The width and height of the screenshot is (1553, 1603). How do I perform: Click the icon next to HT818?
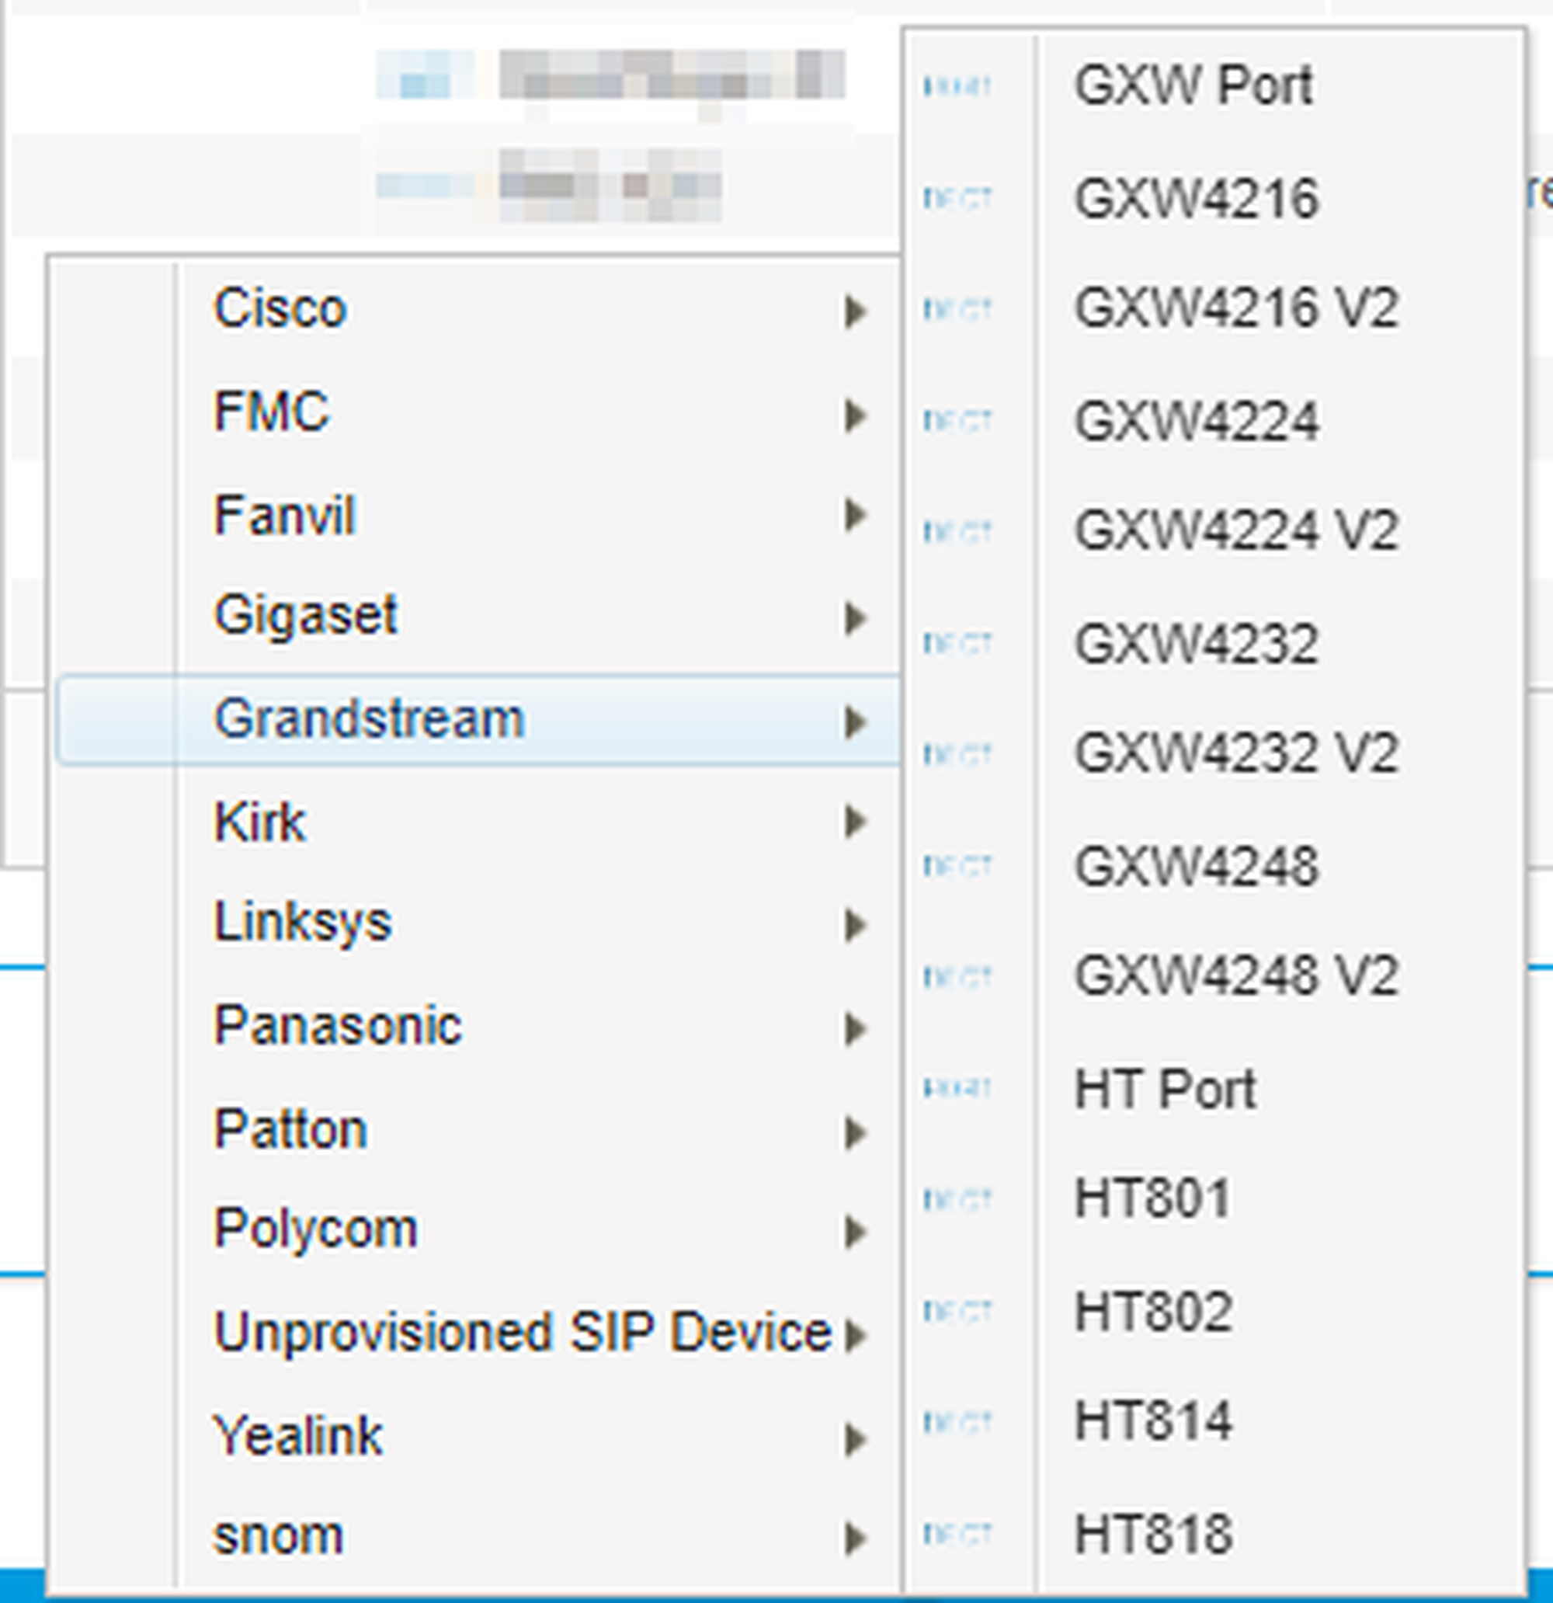pyautogui.click(x=957, y=1533)
